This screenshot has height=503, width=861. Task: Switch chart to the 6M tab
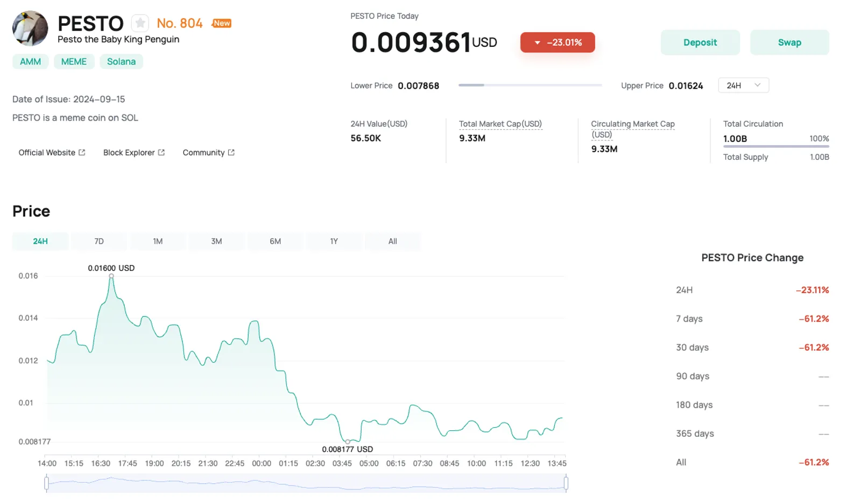275,242
